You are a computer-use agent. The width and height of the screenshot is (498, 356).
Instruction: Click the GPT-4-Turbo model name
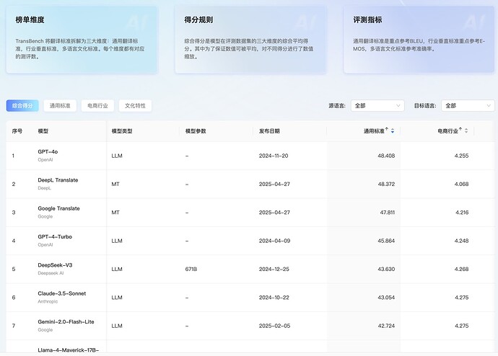(x=55, y=237)
